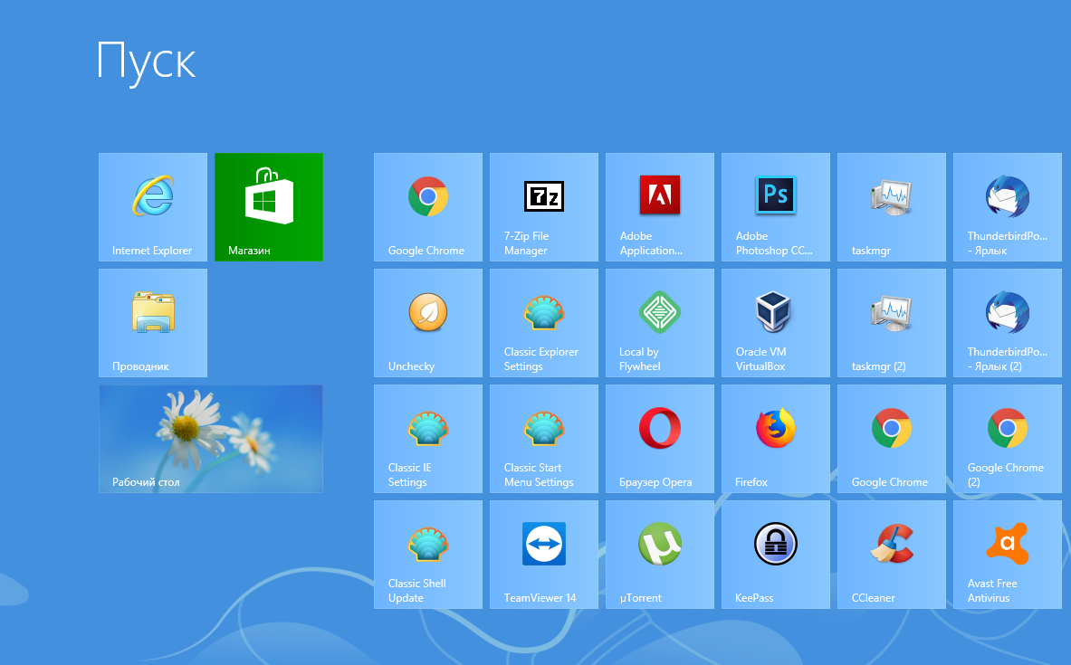This screenshot has width=1071, height=665.
Task: Launch the Firefox tile
Action: (776, 439)
